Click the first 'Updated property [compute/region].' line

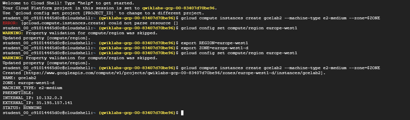[x=46, y=38]
